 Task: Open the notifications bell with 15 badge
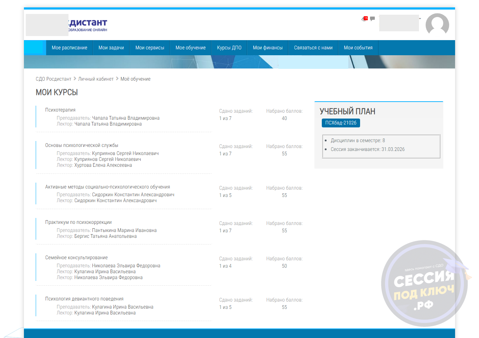(364, 19)
